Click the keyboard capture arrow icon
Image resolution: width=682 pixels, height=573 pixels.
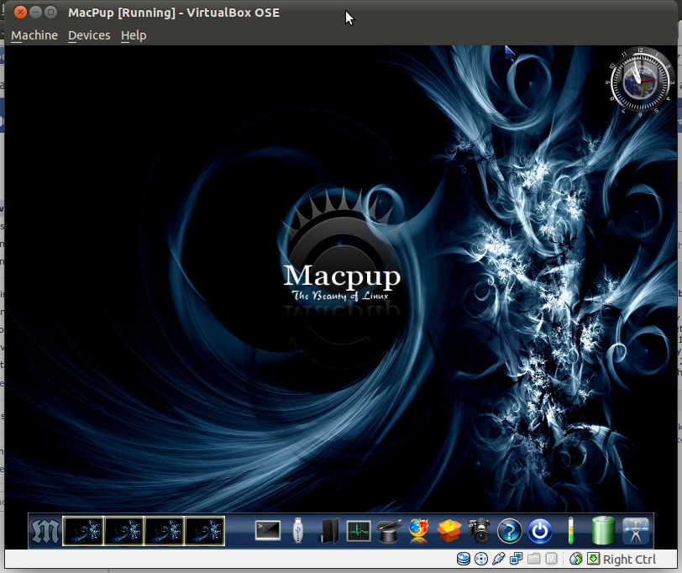click(593, 559)
